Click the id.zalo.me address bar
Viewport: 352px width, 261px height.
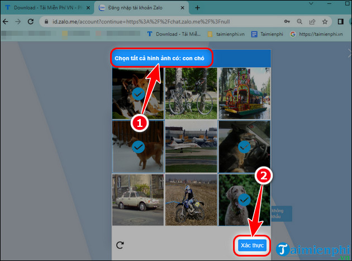168,22
